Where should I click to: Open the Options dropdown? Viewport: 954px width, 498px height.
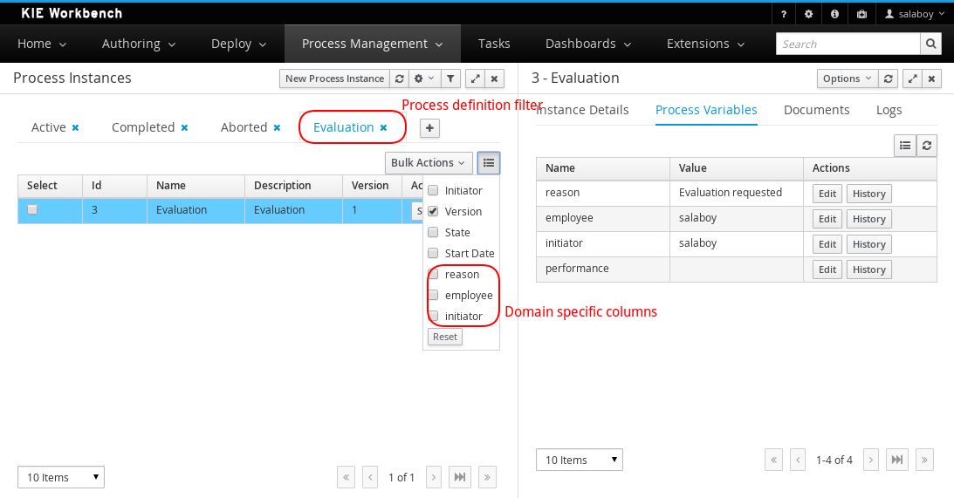(x=847, y=78)
